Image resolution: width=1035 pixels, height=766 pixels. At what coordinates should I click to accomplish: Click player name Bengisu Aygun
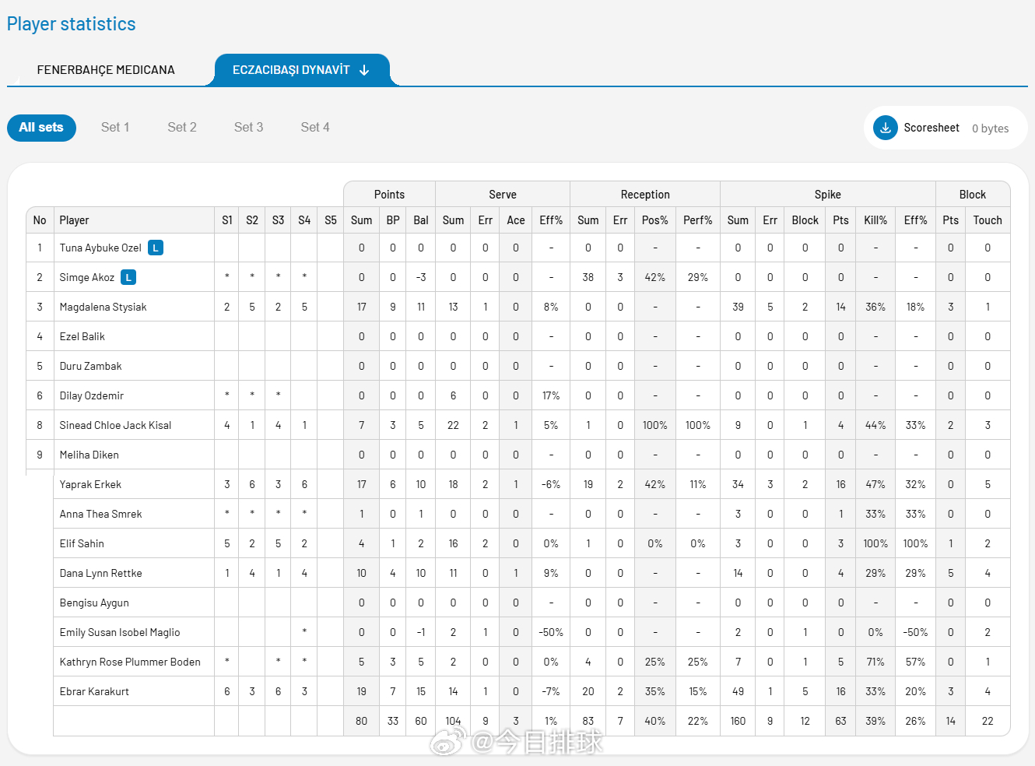click(x=94, y=603)
